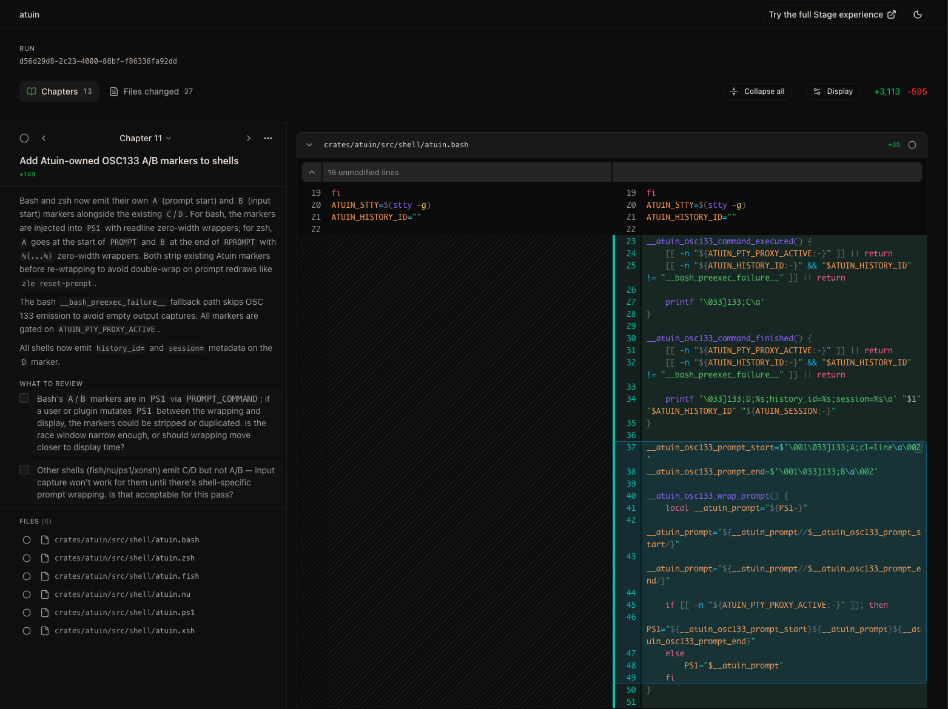This screenshot has width=948, height=709.
Task: Click the external link icon in Stage button
Action: [x=892, y=15]
